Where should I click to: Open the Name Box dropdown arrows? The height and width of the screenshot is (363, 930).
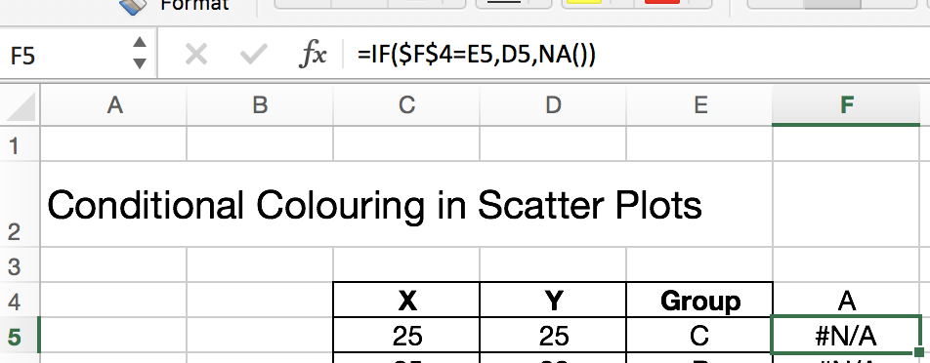[x=140, y=53]
